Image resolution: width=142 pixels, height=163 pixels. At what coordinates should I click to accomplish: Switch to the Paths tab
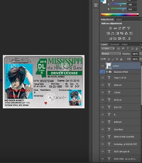coord(125,44)
